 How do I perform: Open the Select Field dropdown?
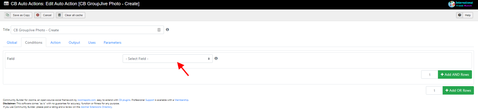[167, 59]
